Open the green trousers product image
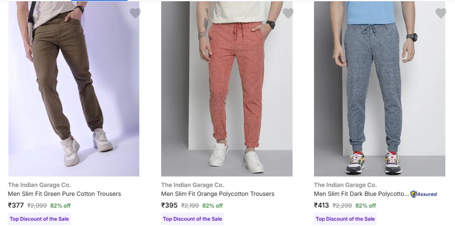This screenshot has height=227, width=455. (x=74, y=88)
